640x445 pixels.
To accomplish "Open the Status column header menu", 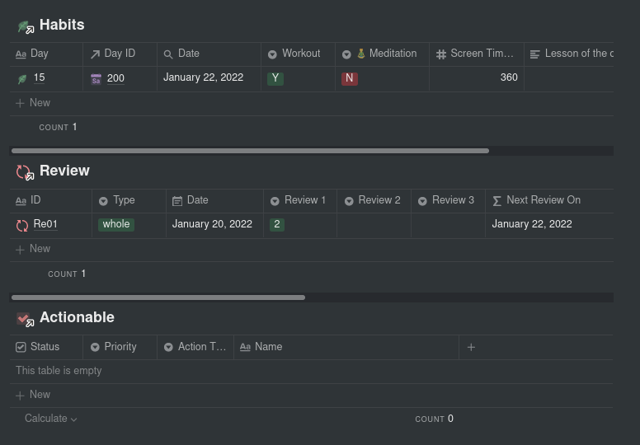I will [46, 347].
